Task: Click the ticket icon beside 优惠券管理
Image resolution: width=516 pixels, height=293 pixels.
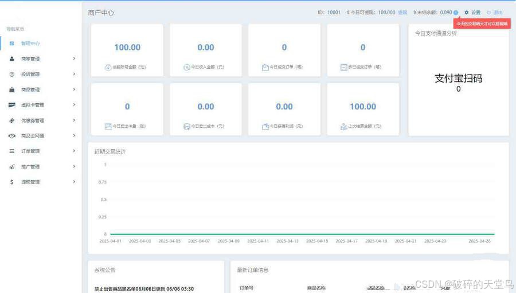Action: (x=12, y=120)
